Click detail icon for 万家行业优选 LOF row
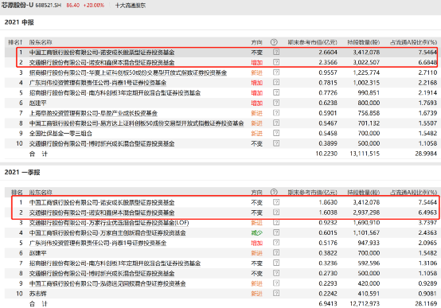The width and height of the screenshot is (441, 308). coord(276,223)
